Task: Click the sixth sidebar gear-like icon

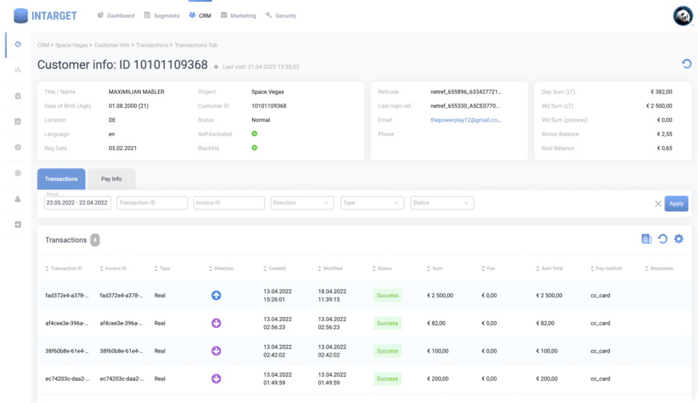Action: (x=18, y=173)
